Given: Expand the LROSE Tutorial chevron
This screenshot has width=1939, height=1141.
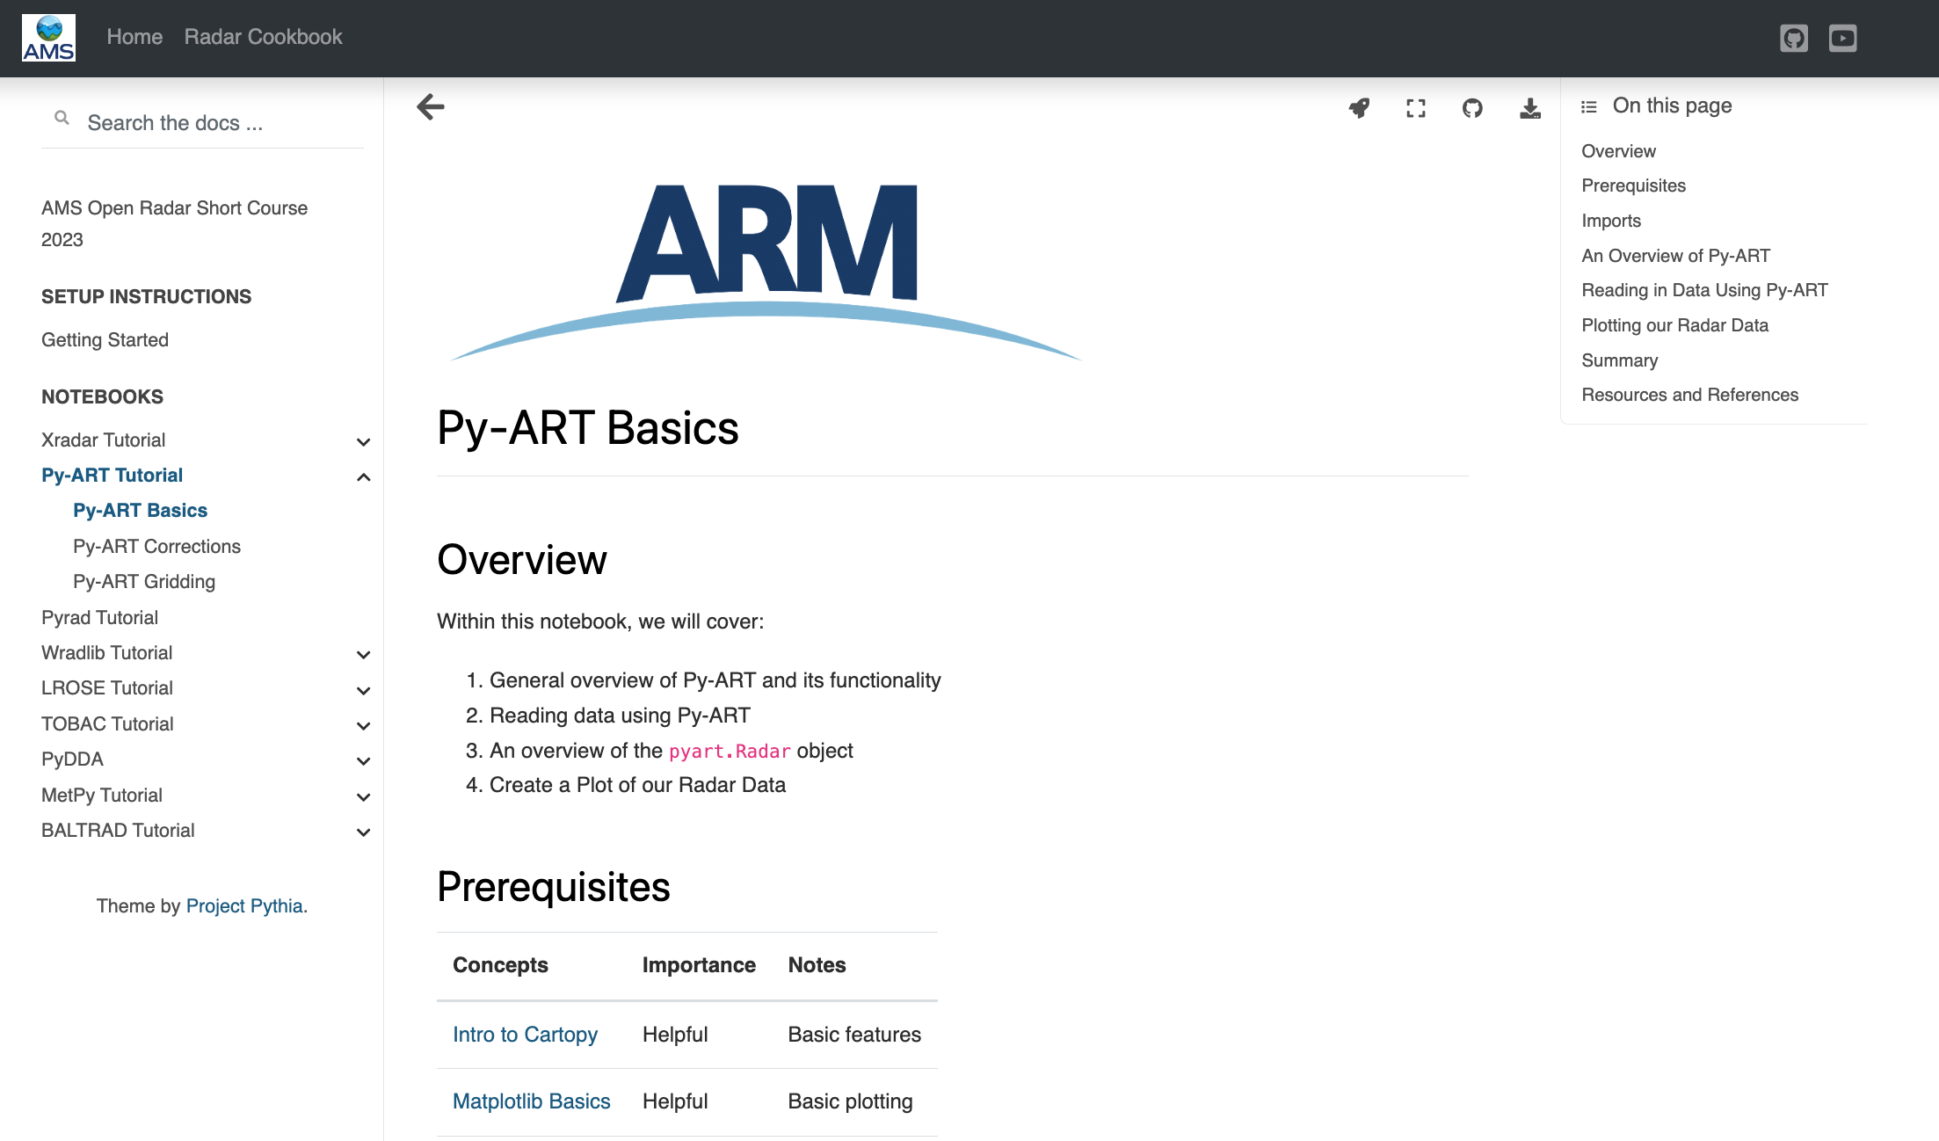Looking at the screenshot, I should (363, 690).
